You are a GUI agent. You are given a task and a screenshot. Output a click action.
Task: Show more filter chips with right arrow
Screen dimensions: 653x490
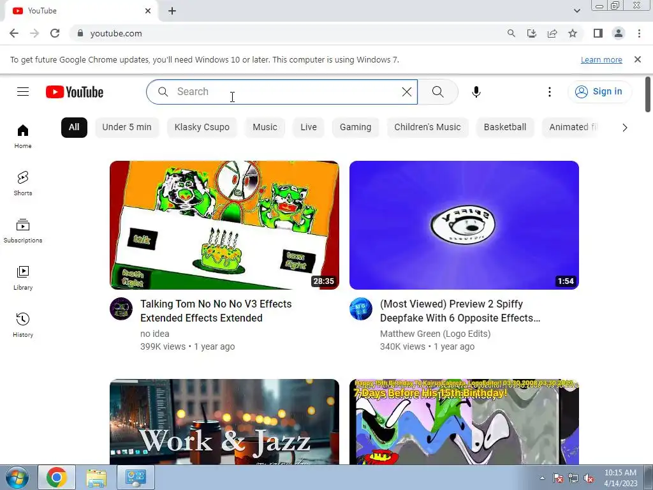pos(625,128)
